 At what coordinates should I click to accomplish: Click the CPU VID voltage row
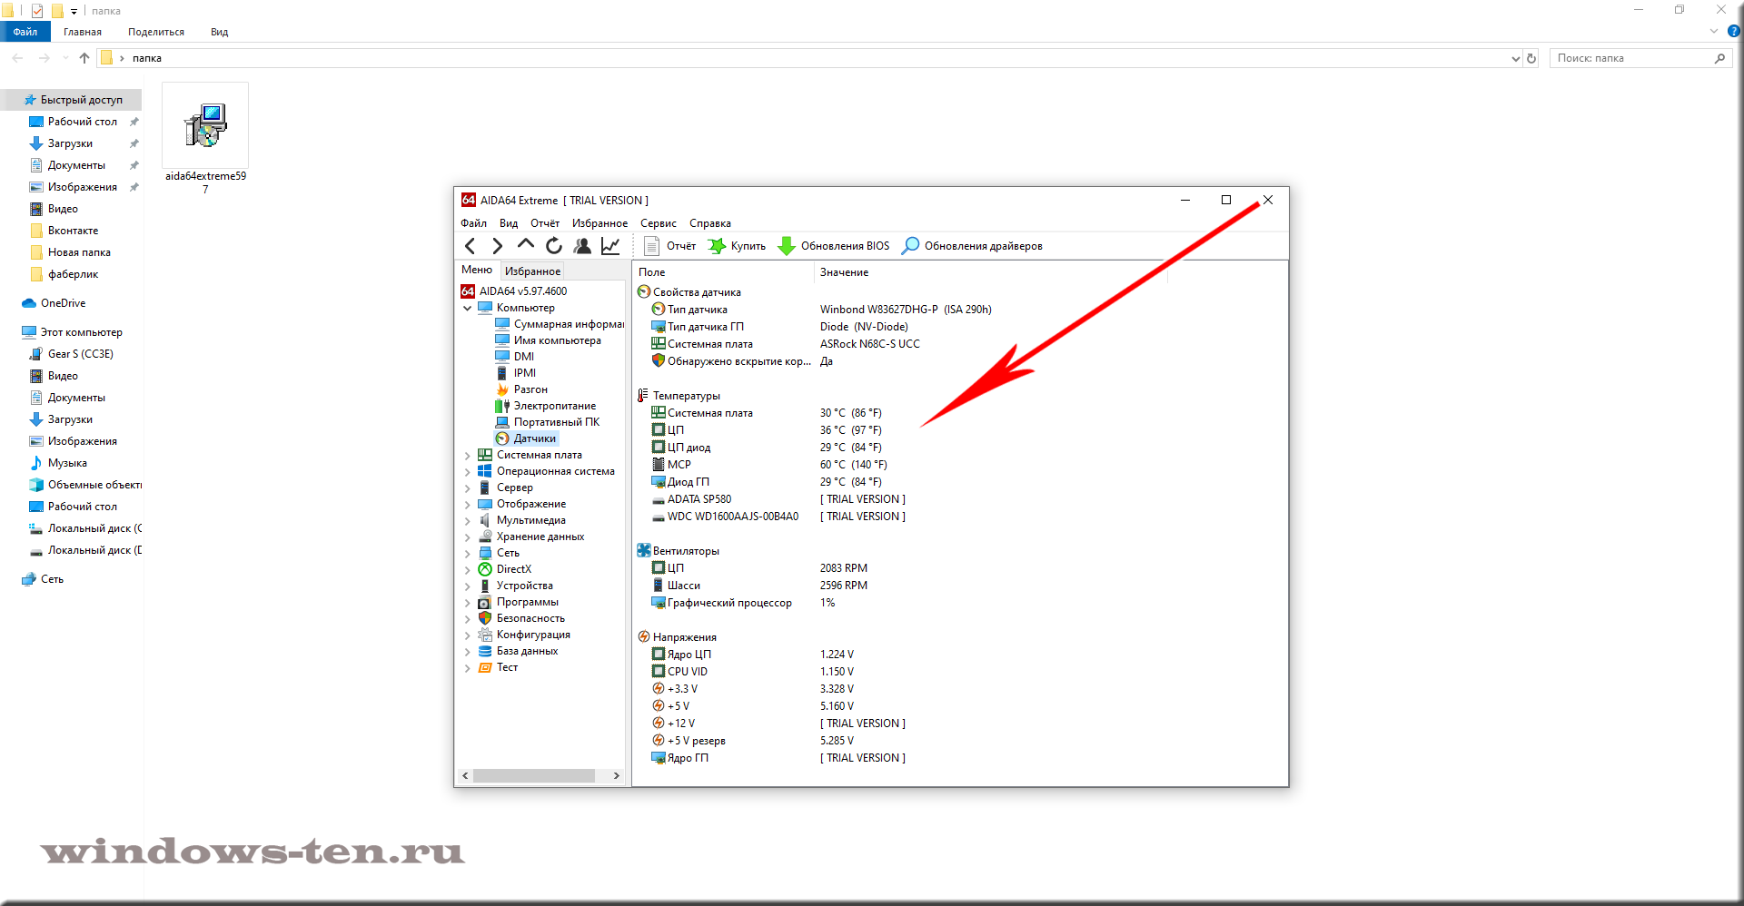click(960, 672)
